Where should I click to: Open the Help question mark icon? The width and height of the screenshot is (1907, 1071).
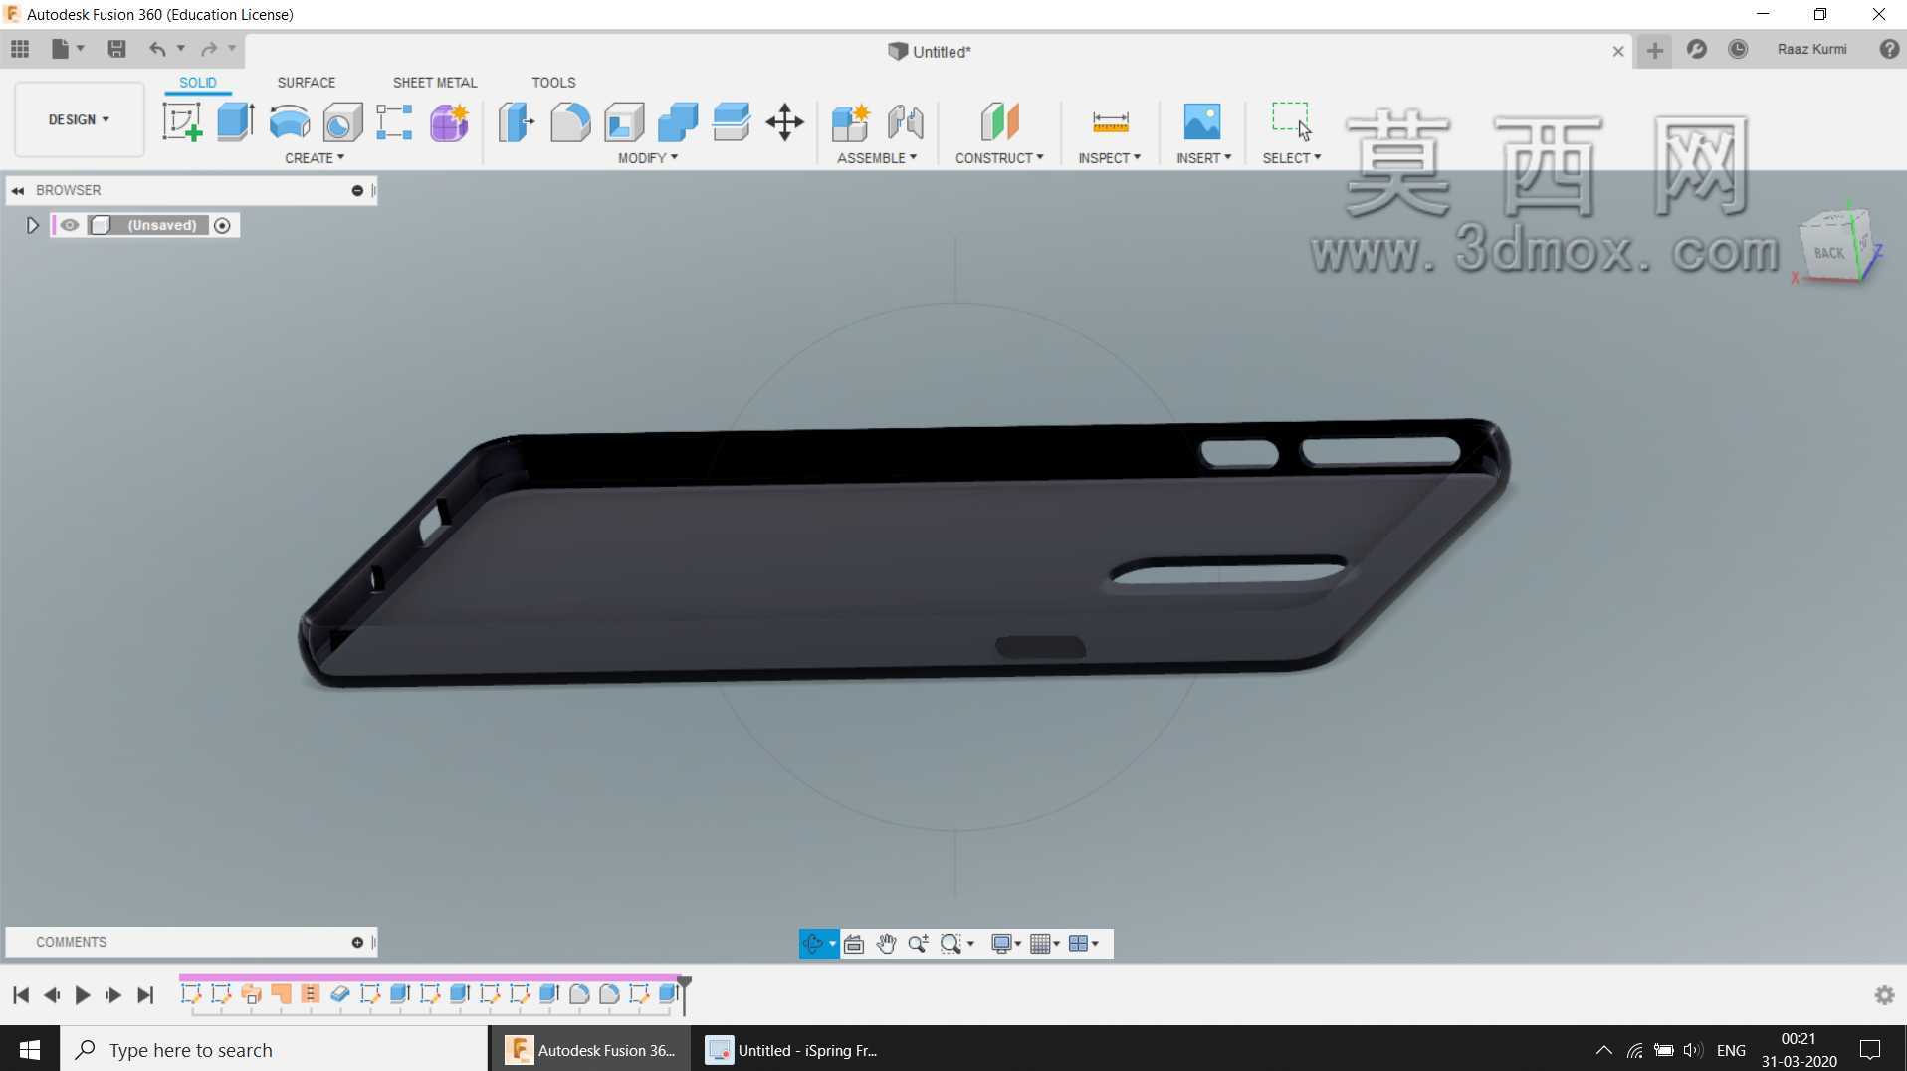tap(1889, 49)
